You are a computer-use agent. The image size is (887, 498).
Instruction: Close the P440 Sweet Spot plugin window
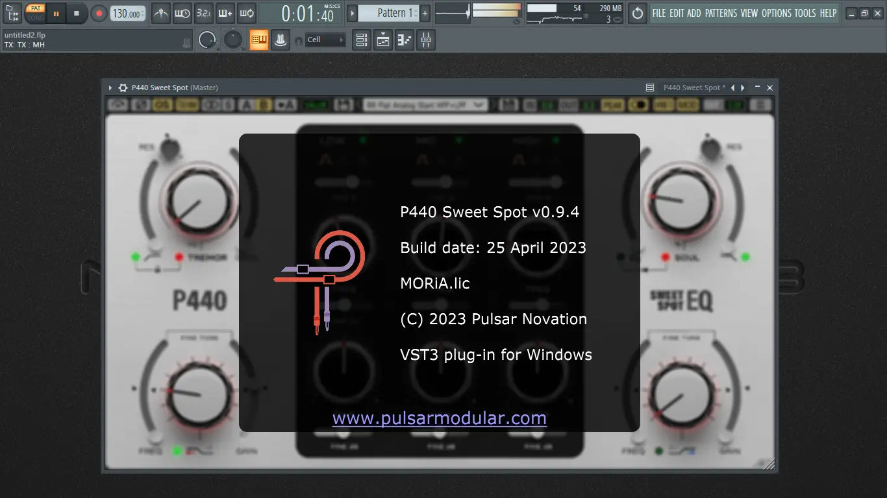click(770, 88)
